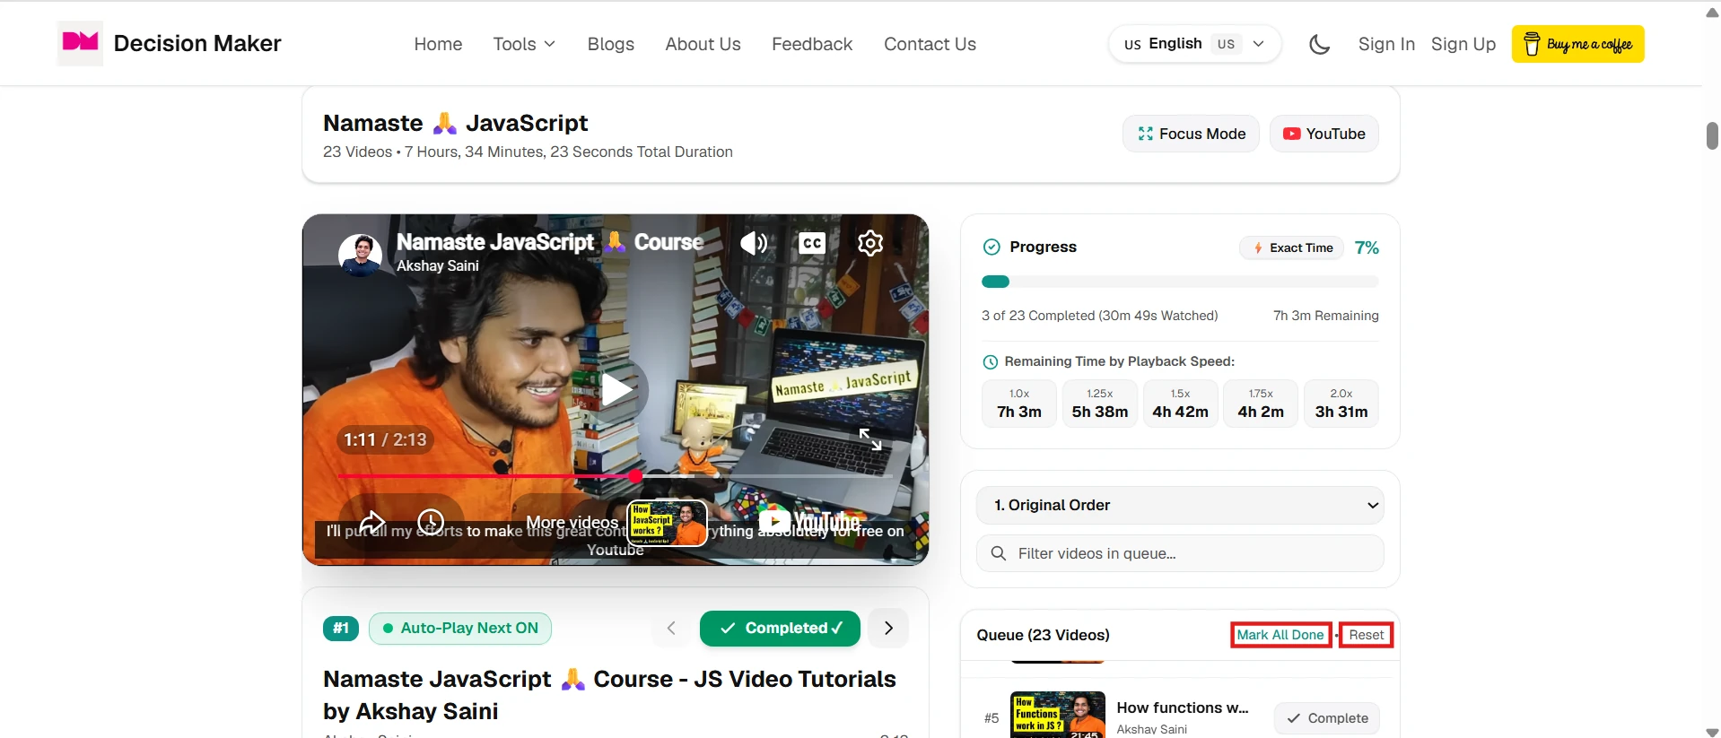Click the Filter videos in queue field

pos(1180,553)
